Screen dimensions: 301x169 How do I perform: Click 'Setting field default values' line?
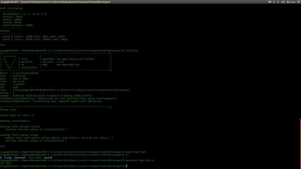20,127
